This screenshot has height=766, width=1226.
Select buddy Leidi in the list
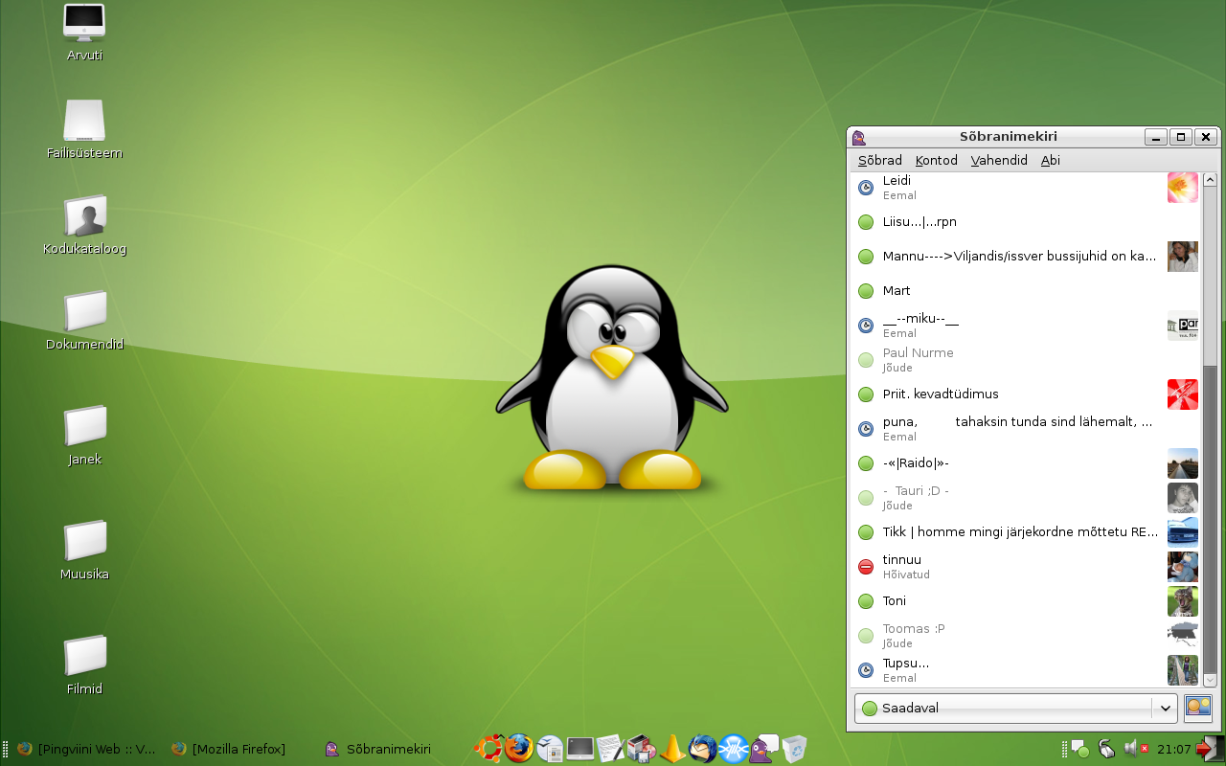point(1025,188)
